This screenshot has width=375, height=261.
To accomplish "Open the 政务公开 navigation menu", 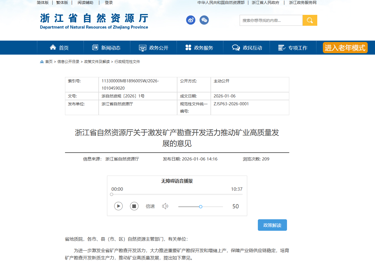I will tap(154, 48).
